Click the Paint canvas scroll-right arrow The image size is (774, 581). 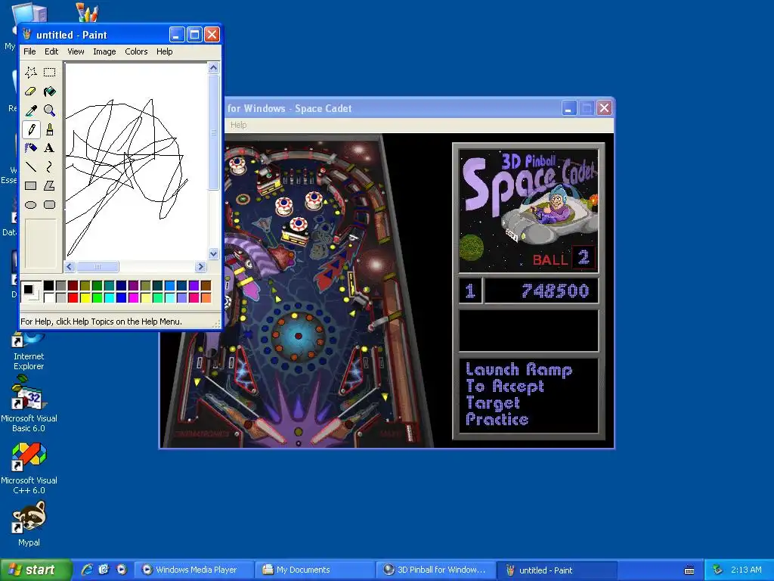200,267
